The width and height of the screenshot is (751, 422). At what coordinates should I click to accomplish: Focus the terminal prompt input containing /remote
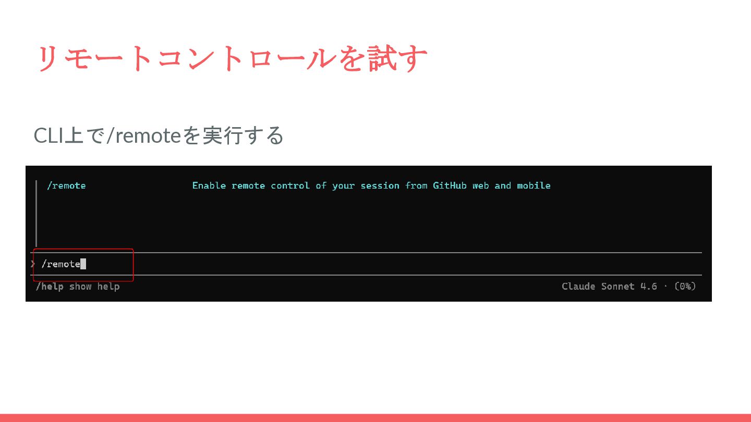(x=366, y=264)
